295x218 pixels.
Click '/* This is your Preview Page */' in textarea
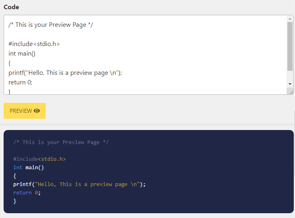(51, 25)
